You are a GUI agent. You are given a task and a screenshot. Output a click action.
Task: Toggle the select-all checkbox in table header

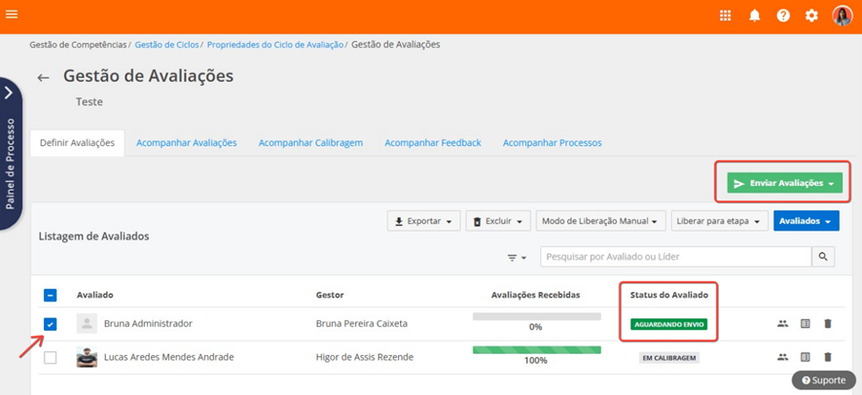coord(51,295)
